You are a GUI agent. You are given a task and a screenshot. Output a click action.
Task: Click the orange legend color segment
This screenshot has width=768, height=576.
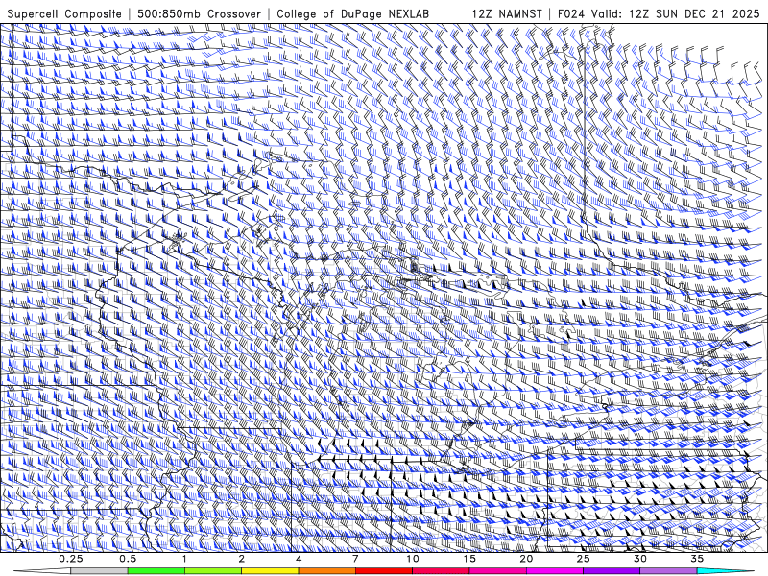click(326, 571)
